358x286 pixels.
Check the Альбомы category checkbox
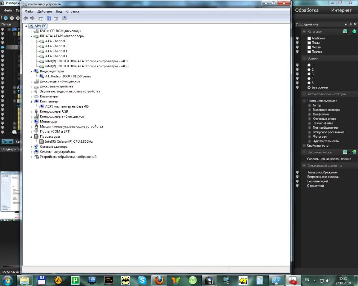point(309,38)
